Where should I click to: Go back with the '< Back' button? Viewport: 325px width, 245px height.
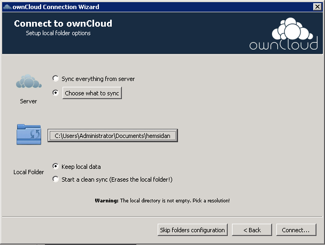coord(252,230)
